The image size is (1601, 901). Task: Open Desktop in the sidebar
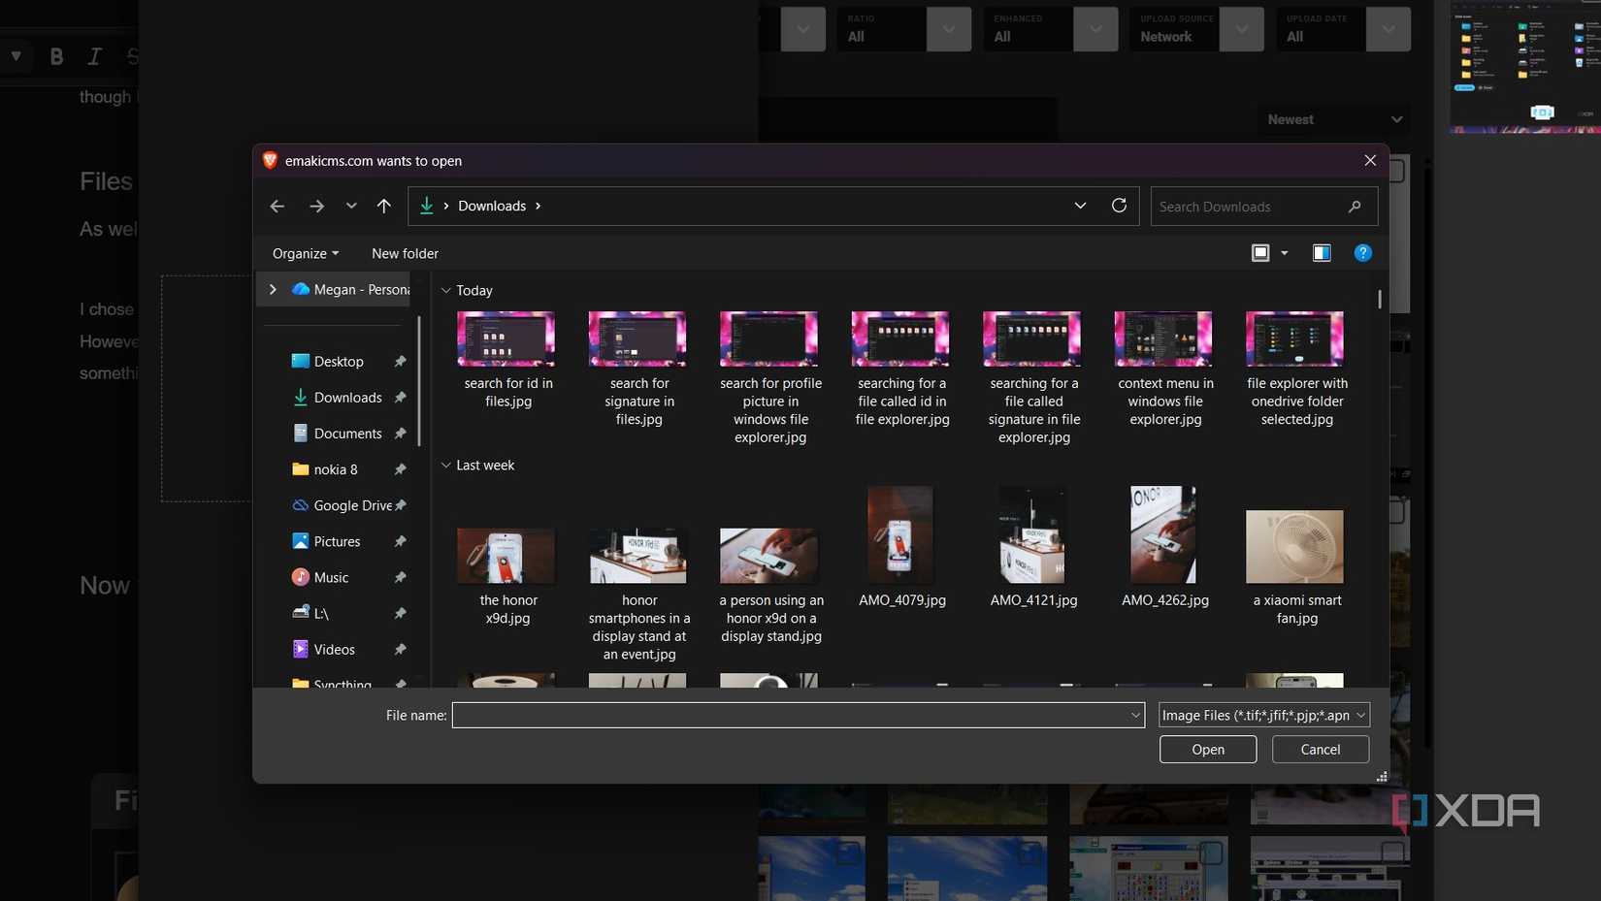(339, 361)
